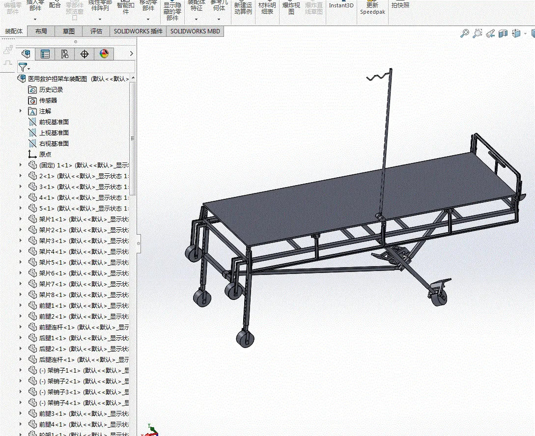Image resolution: width=535 pixels, height=436 pixels.
Task: Switch to 草图 sketch tab
Action: 69,31
